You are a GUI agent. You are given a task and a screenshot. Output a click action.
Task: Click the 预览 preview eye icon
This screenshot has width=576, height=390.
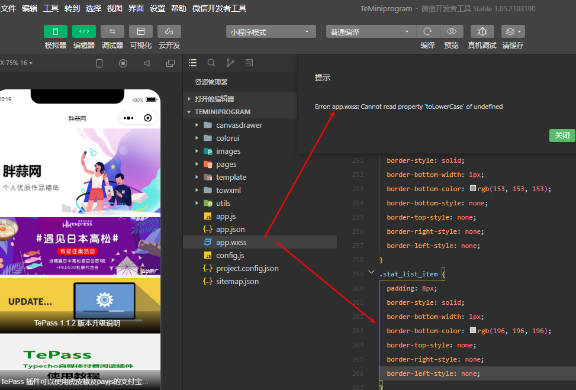[451, 31]
